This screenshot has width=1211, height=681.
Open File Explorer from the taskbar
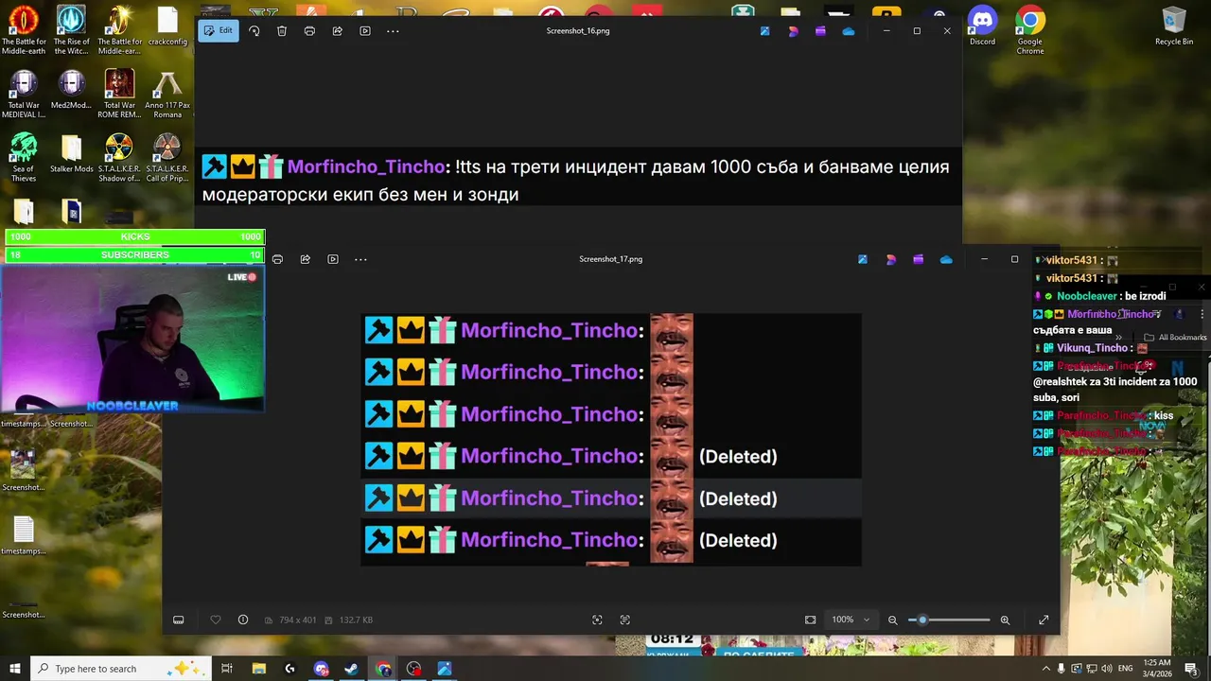click(x=259, y=669)
